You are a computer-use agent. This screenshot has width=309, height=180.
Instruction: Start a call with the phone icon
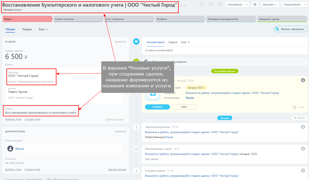(x=202, y=4)
